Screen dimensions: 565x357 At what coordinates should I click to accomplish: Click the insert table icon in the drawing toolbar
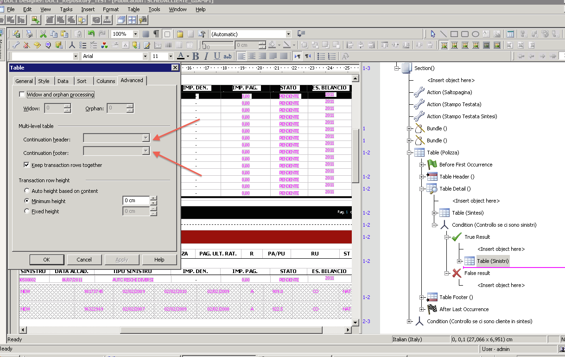click(x=510, y=34)
